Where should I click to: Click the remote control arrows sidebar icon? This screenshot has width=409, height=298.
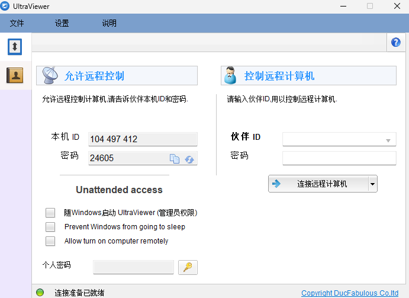click(x=15, y=46)
